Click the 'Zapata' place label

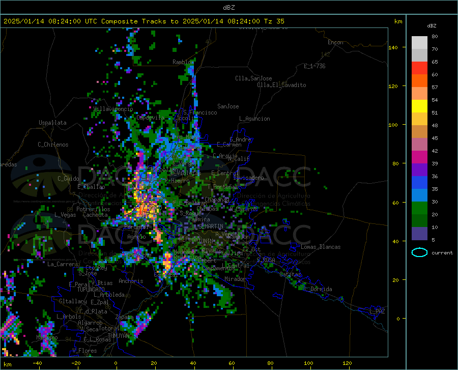coord(125,317)
